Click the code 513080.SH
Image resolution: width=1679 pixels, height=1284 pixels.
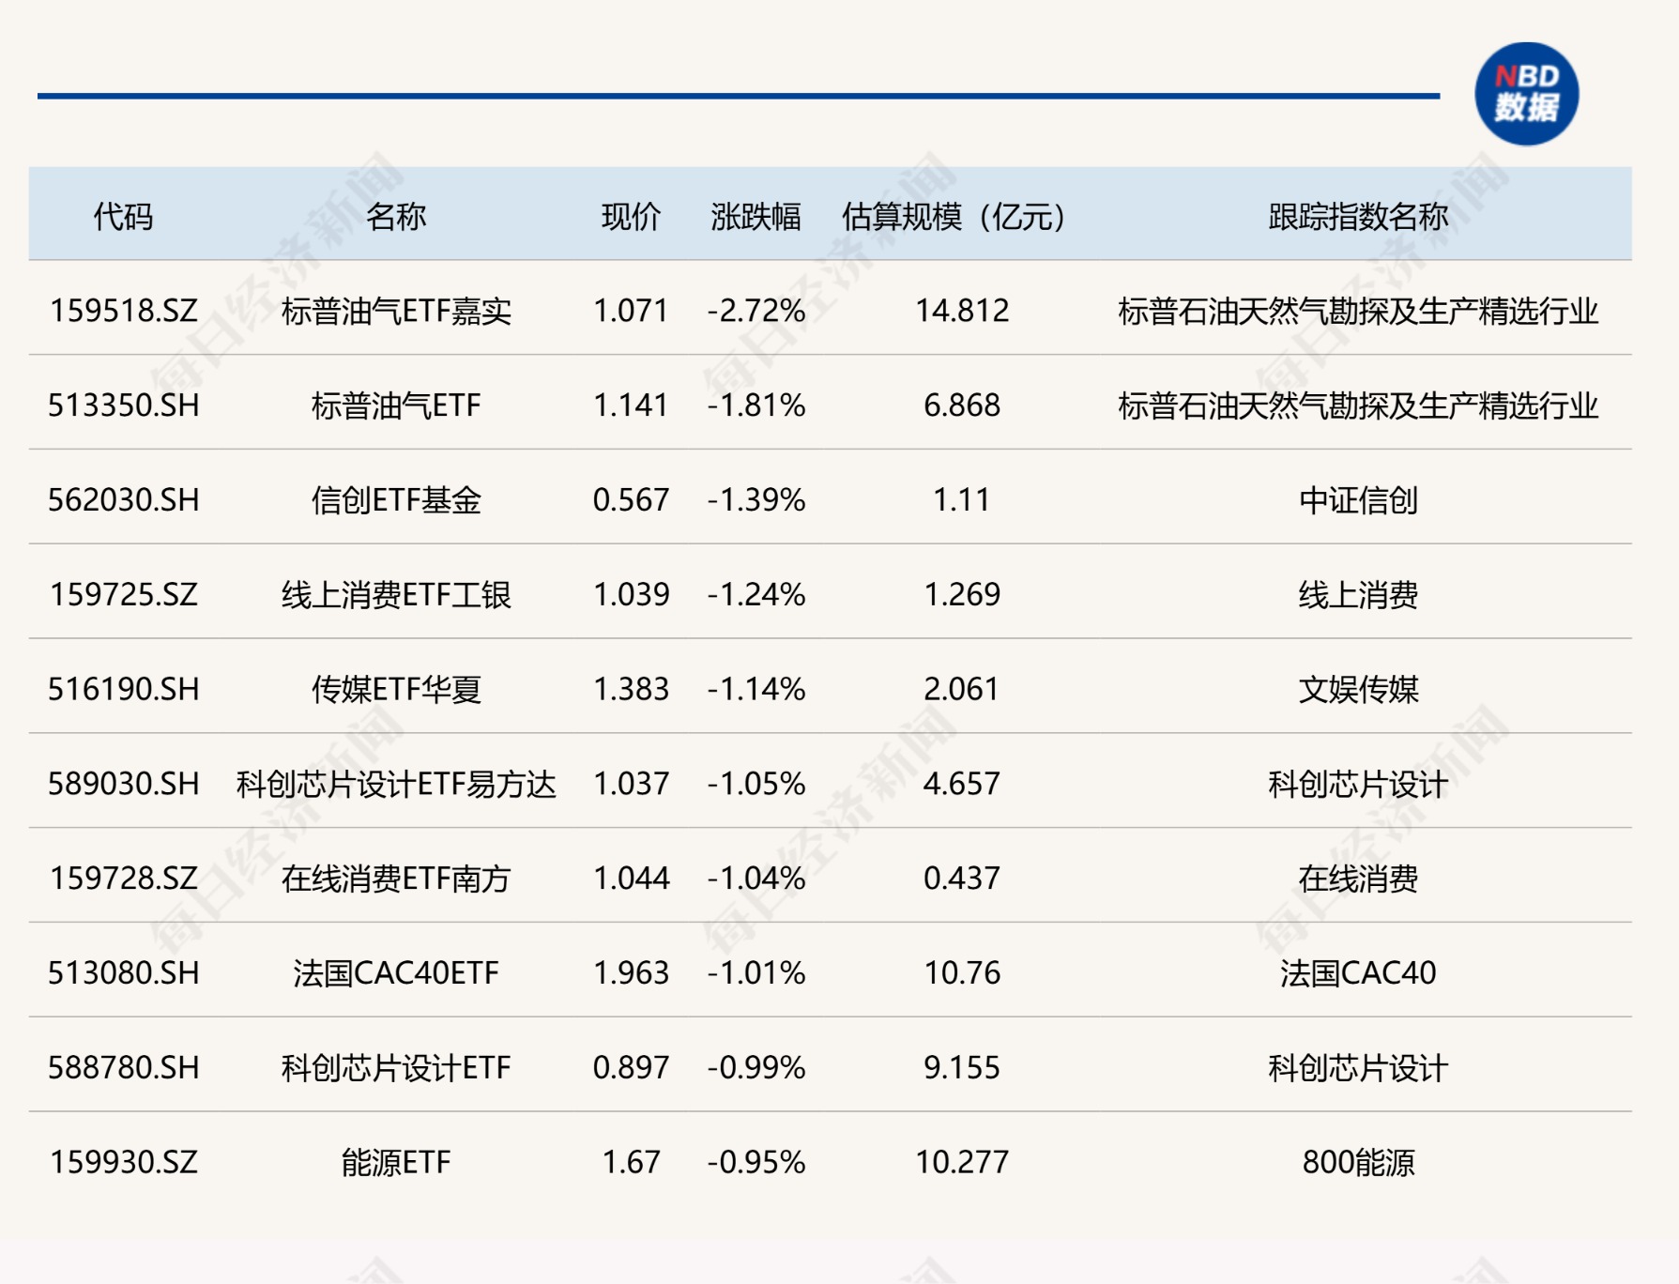click(124, 973)
